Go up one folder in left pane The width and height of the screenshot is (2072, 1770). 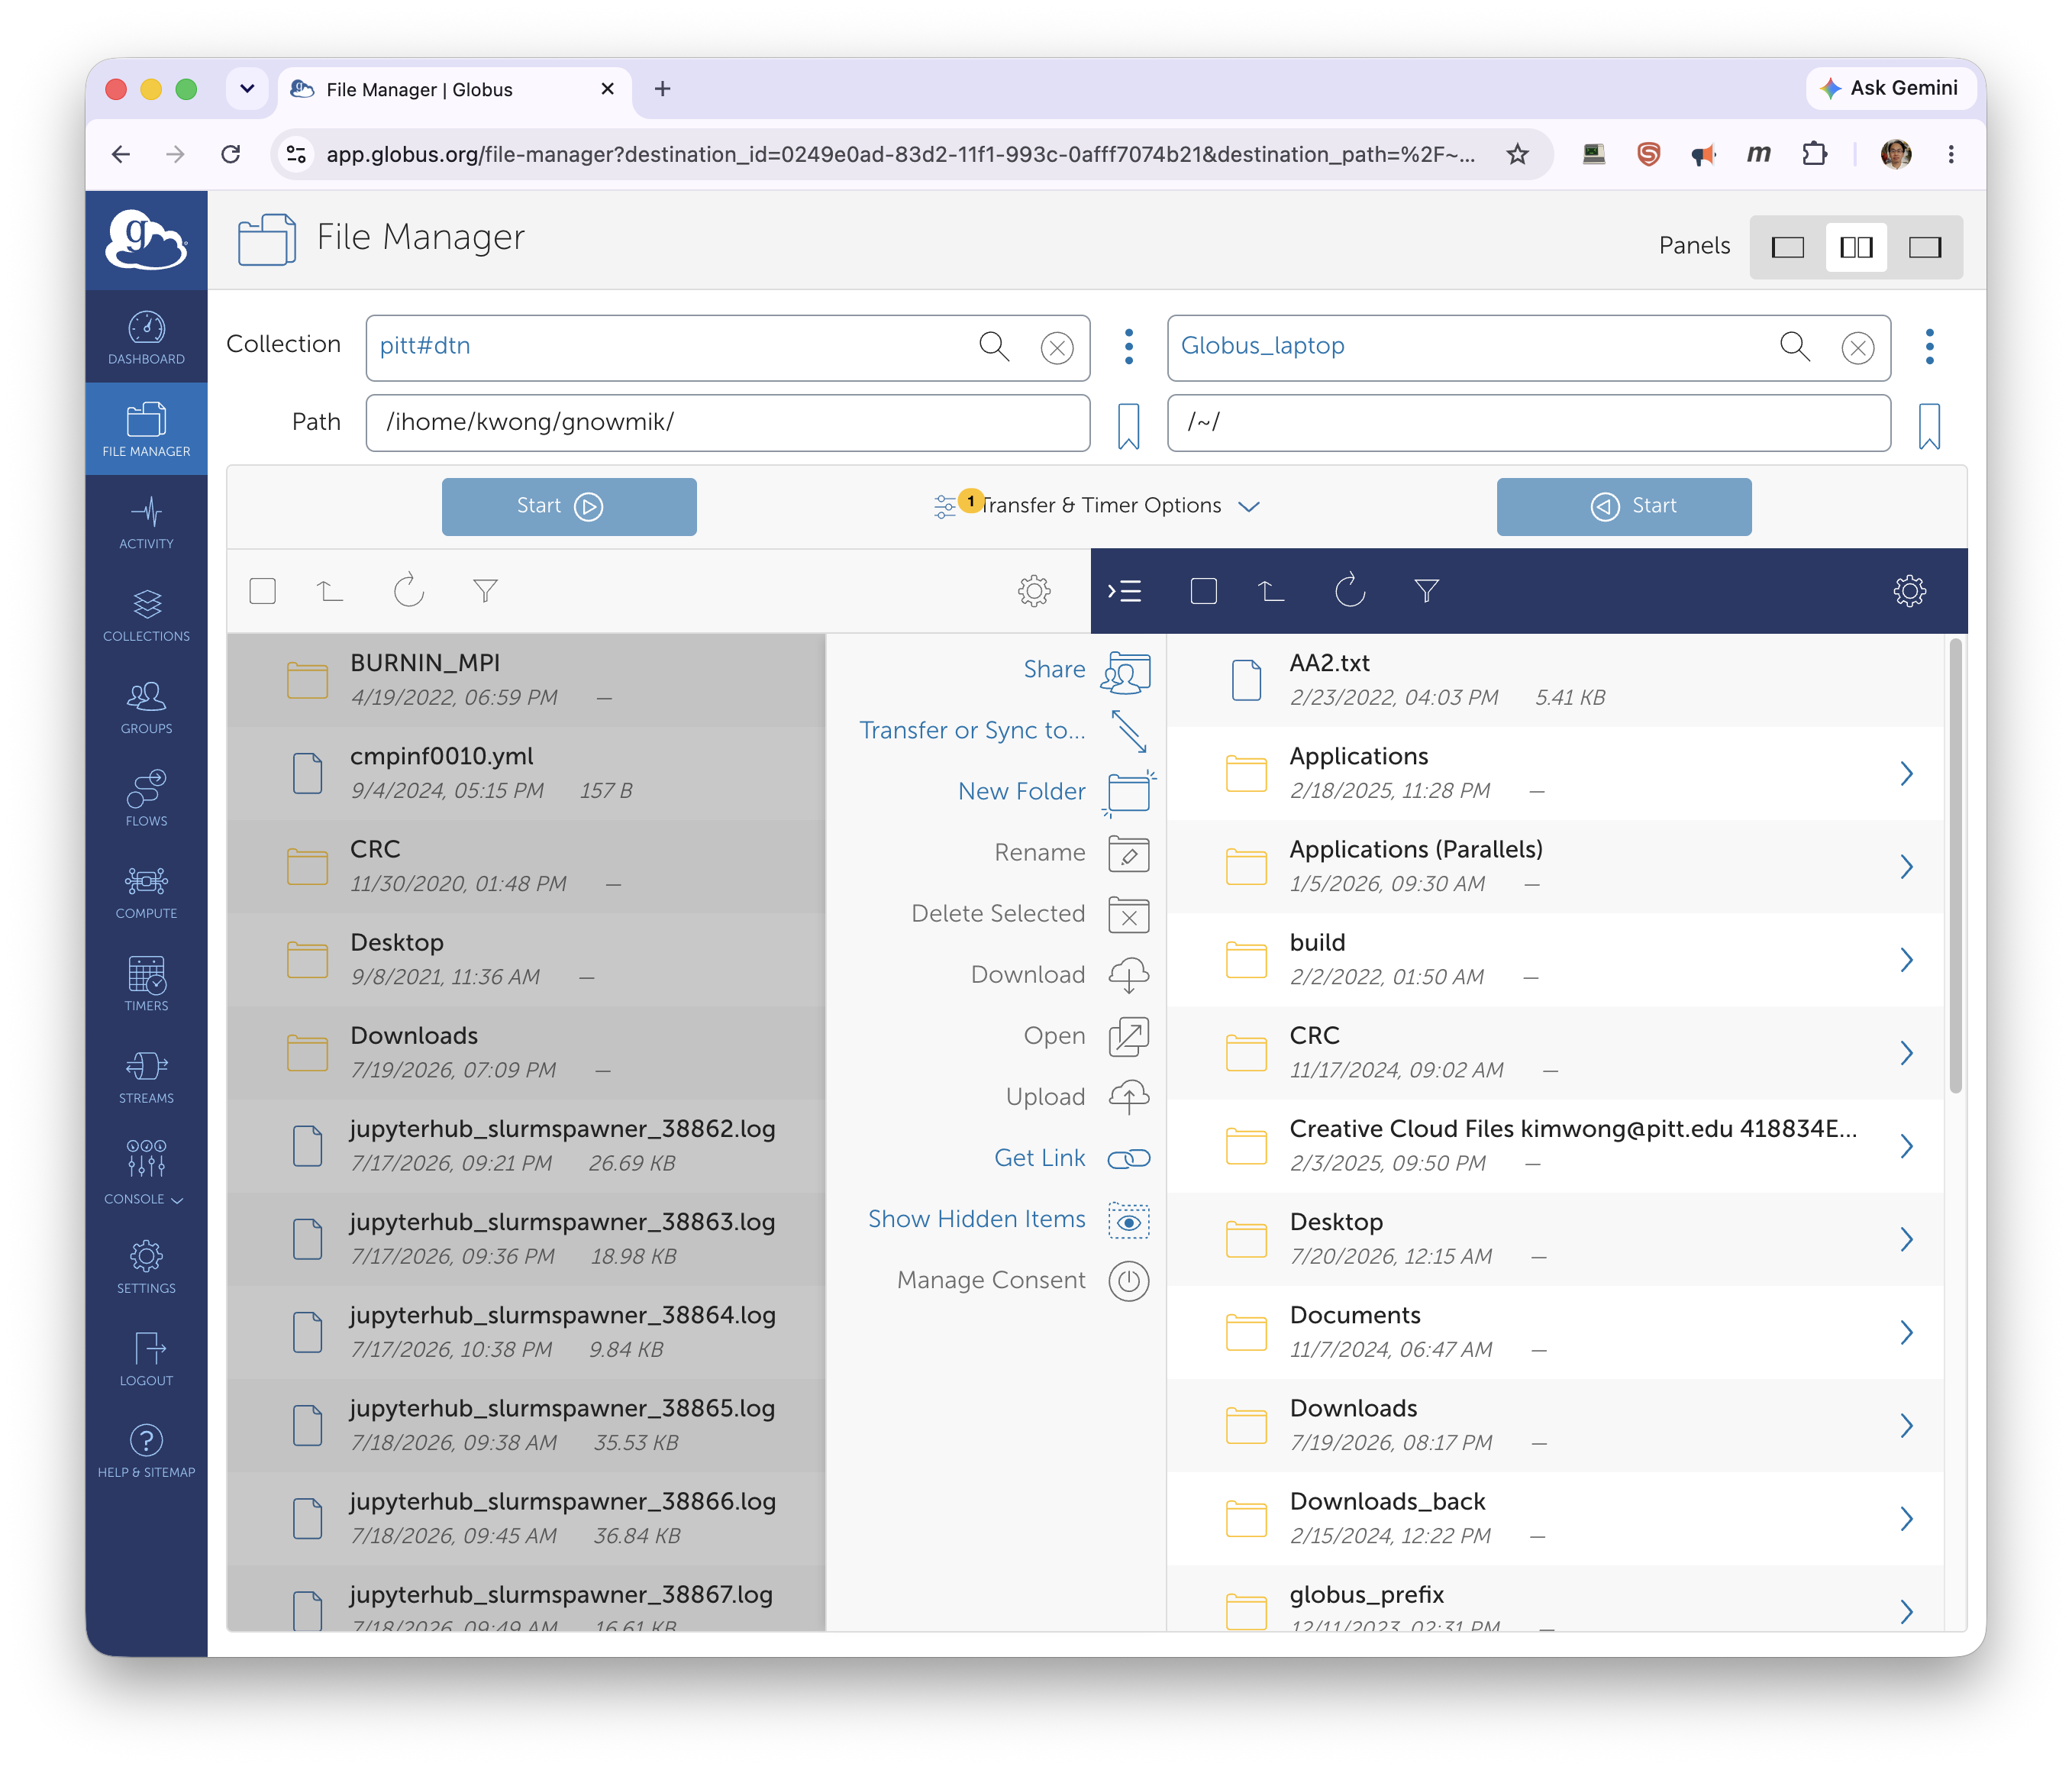(330, 591)
